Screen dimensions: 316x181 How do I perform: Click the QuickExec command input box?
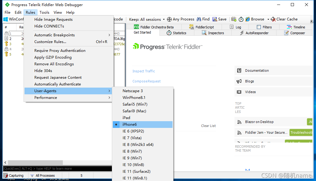click(x=57, y=168)
